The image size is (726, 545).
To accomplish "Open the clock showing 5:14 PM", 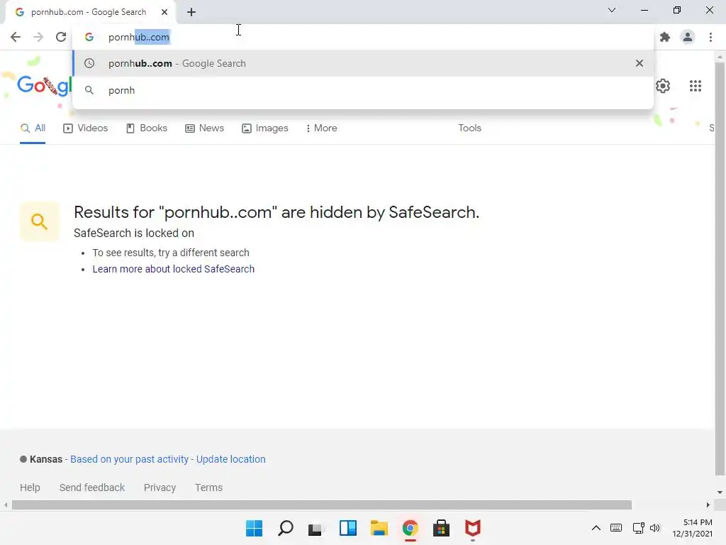I will pyautogui.click(x=692, y=528).
